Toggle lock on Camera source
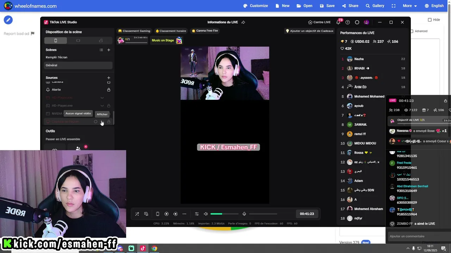 pyautogui.click(x=109, y=82)
